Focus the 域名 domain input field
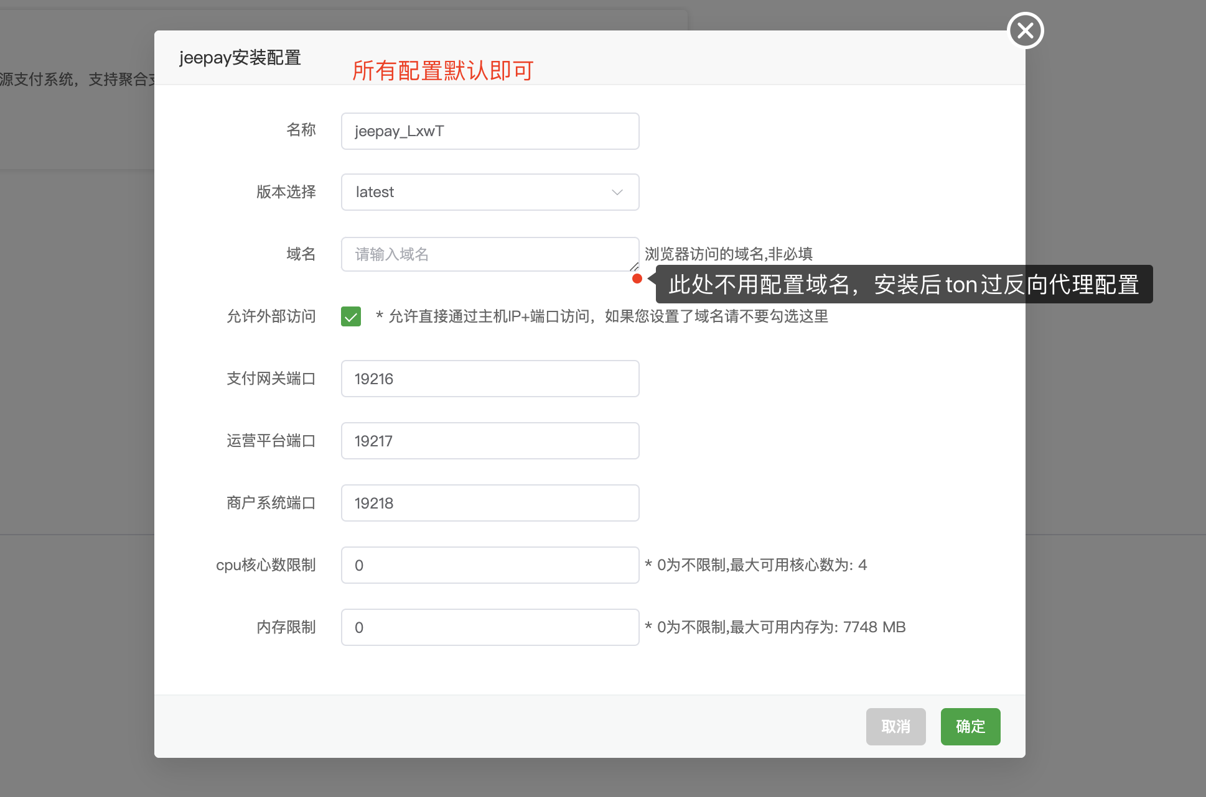1206x797 pixels. tap(490, 254)
